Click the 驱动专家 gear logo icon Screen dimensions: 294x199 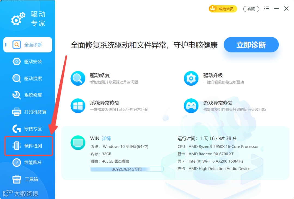coord(18,19)
